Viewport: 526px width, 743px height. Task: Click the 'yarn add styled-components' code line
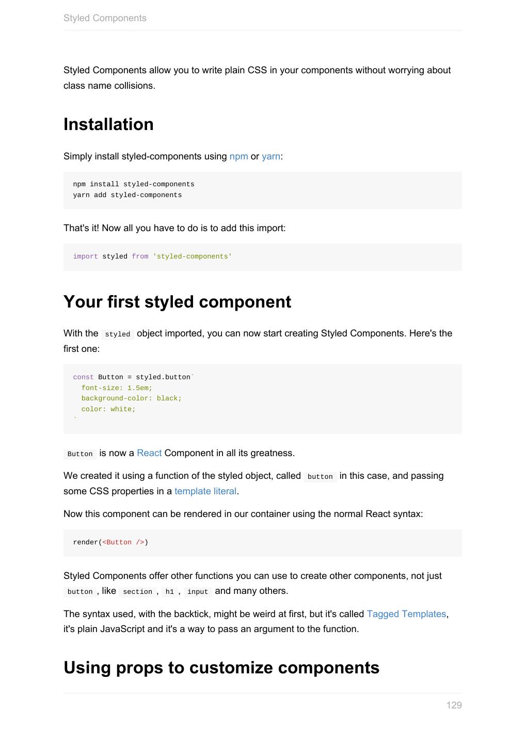pyautogui.click(x=127, y=195)
